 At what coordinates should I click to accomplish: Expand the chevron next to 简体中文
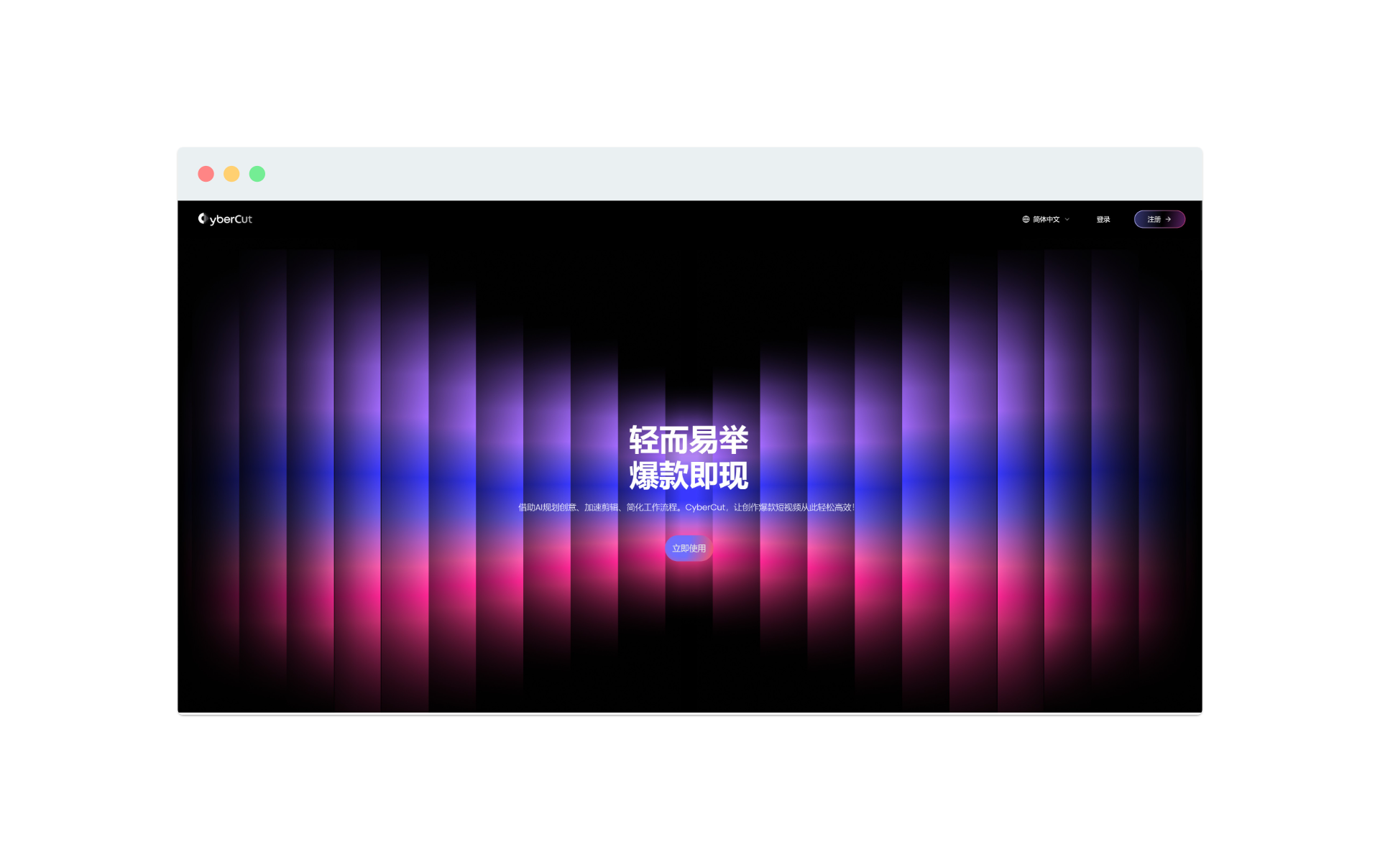click(1067, 219)
